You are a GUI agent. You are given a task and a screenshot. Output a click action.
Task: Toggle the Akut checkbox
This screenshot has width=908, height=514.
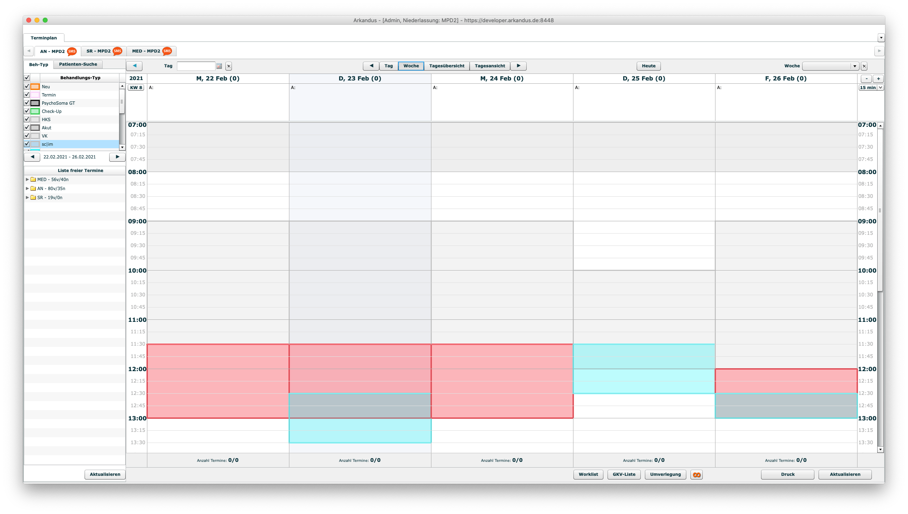(x=27, y=128)
